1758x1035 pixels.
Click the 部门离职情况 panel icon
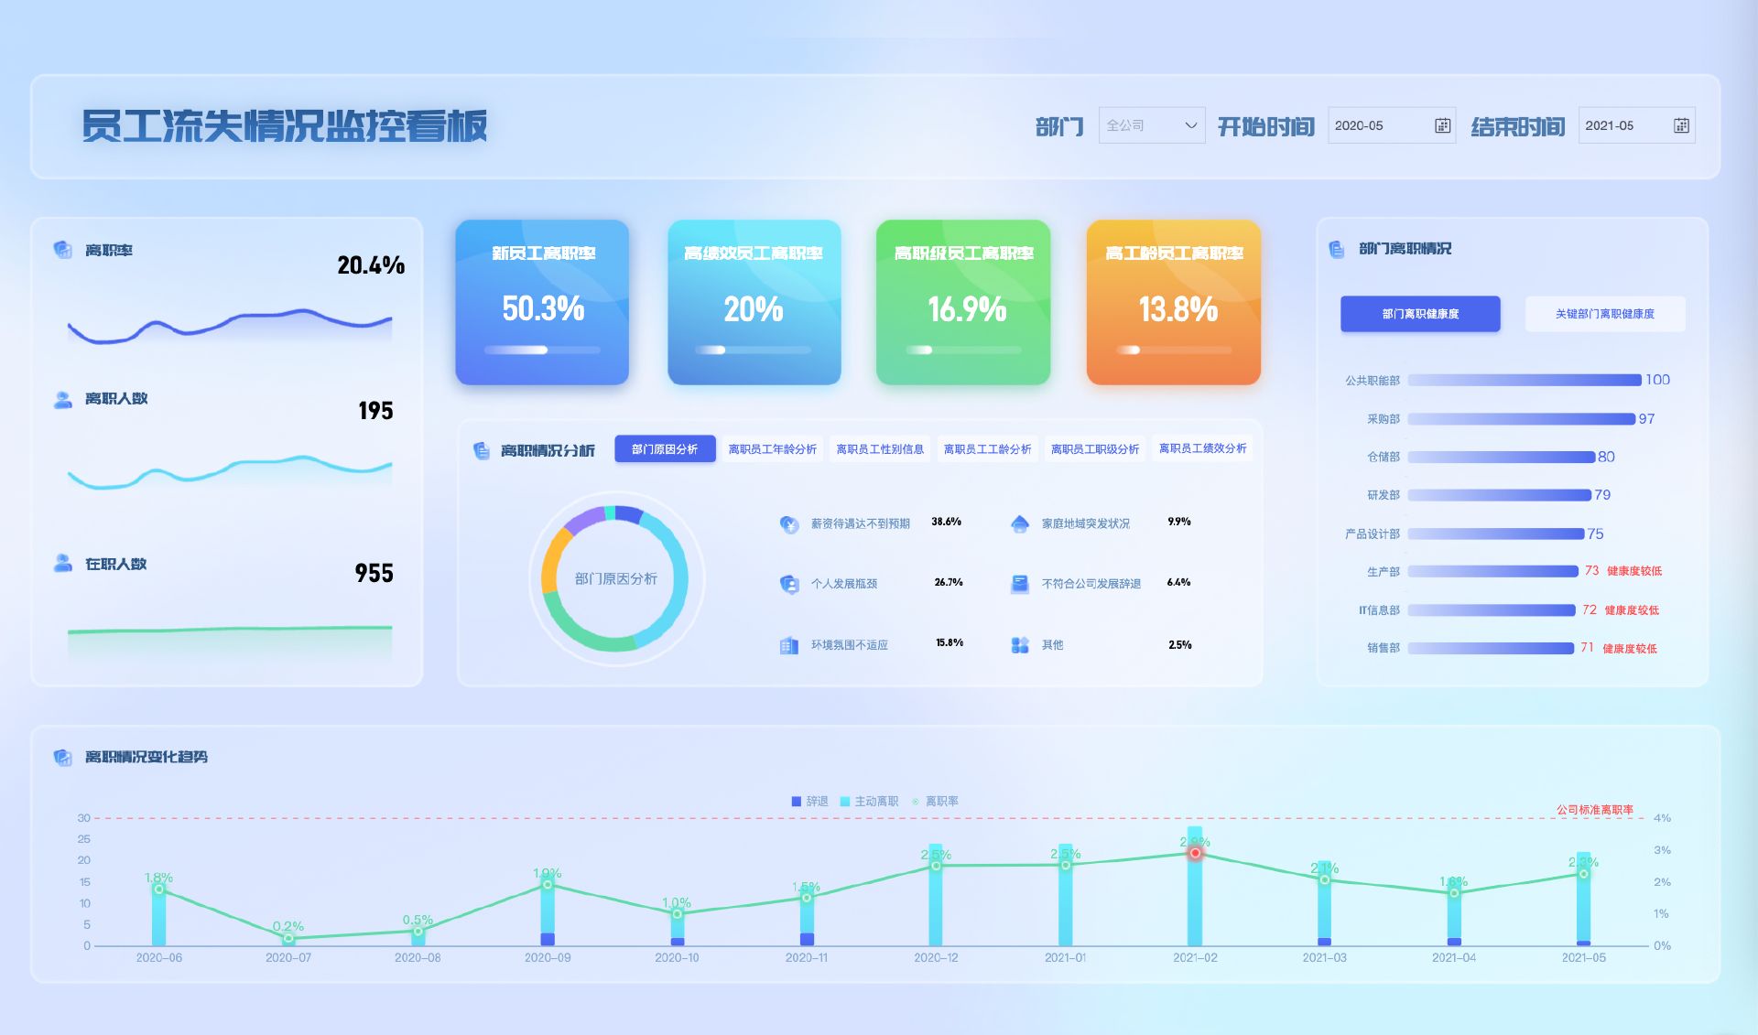pos(1336,249)
